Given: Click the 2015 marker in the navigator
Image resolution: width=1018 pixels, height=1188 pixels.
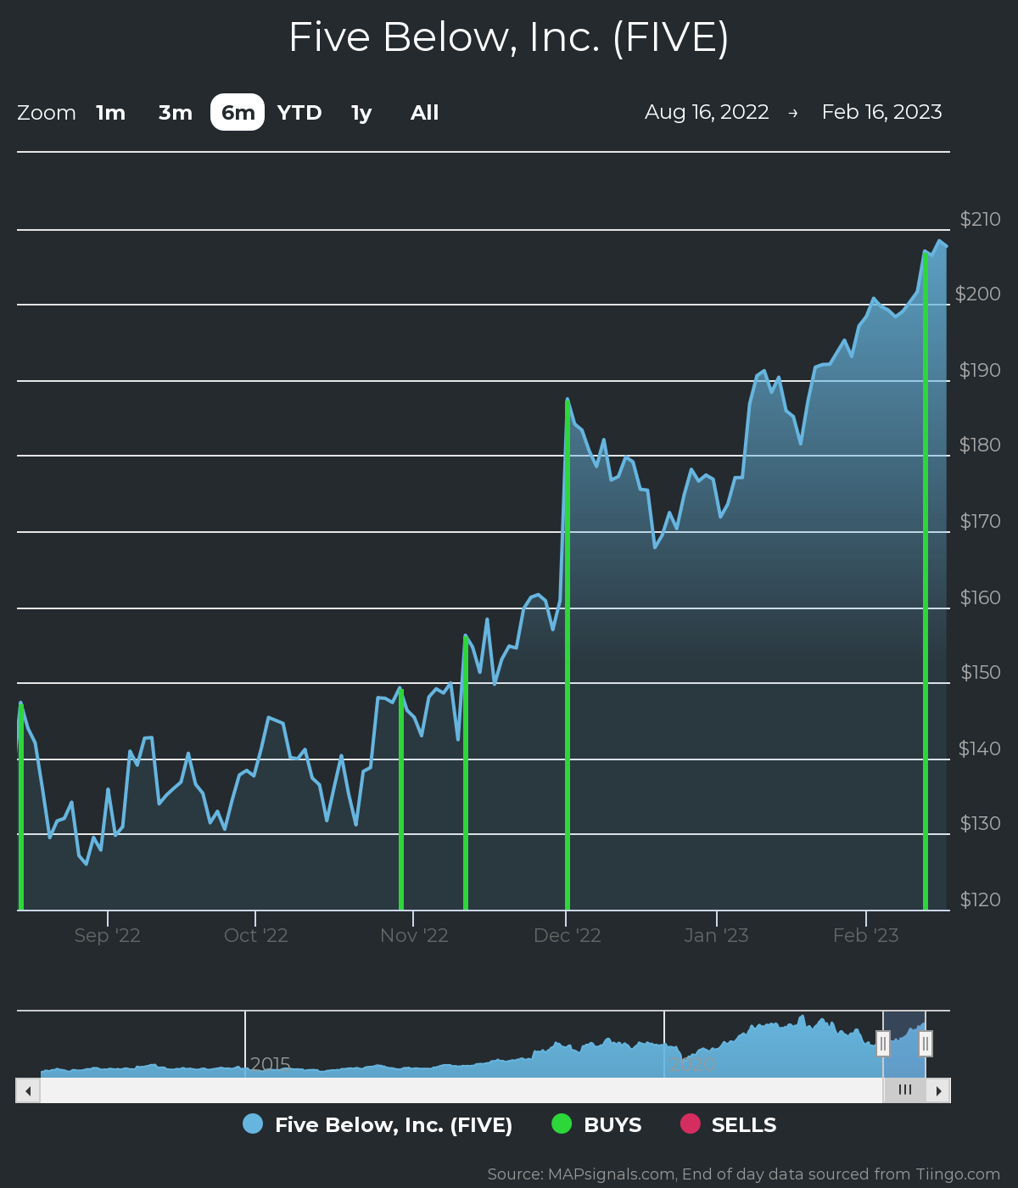Looking at the screenshot, I should coord(270,1064).
